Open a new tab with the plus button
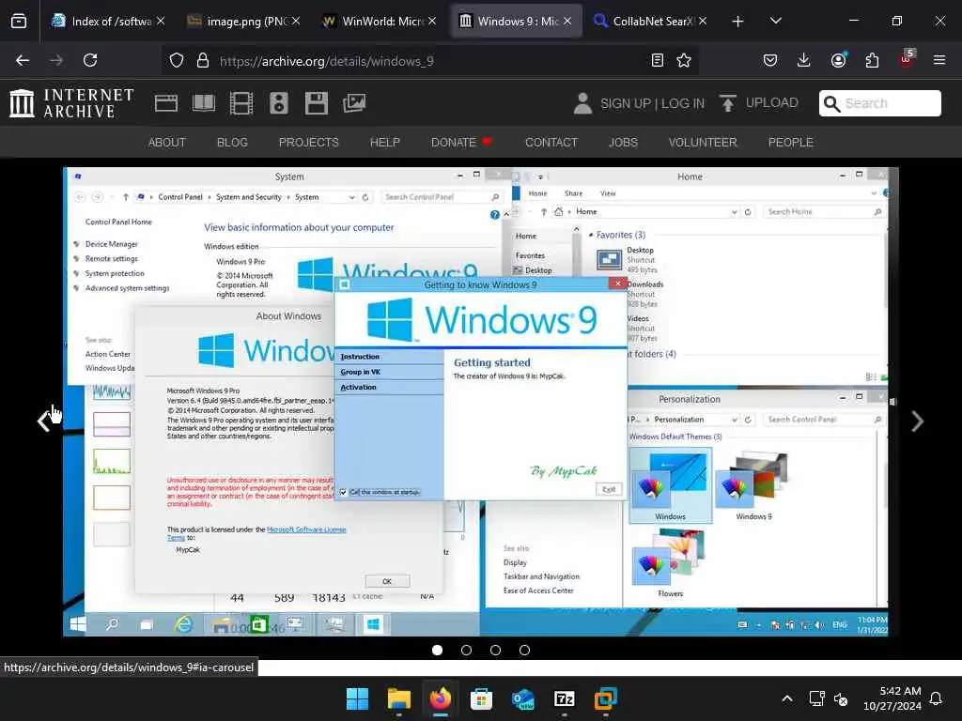The width and height of the screenshot is (962, 721). pyautogui.click(x=737, y=22)
